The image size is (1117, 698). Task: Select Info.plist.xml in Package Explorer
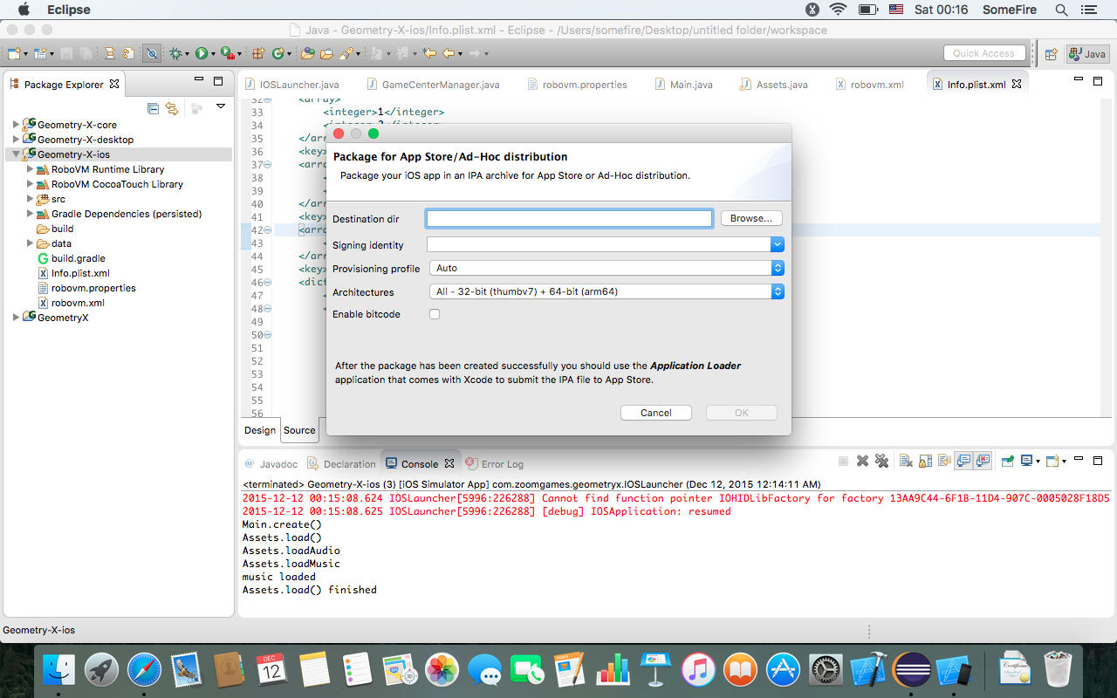tap(80, 273)
